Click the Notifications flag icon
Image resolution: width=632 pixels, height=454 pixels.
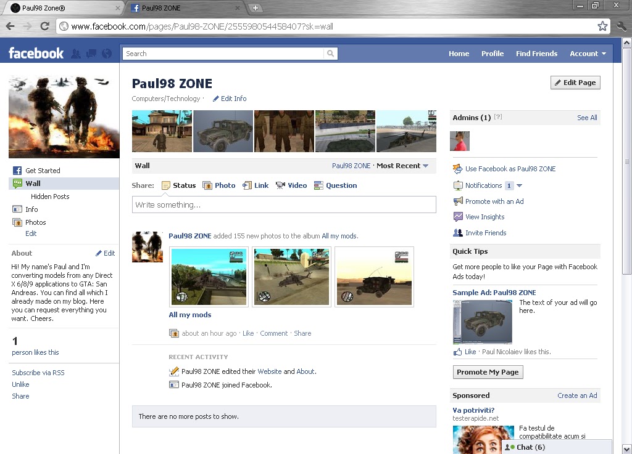tap(458, 185)
